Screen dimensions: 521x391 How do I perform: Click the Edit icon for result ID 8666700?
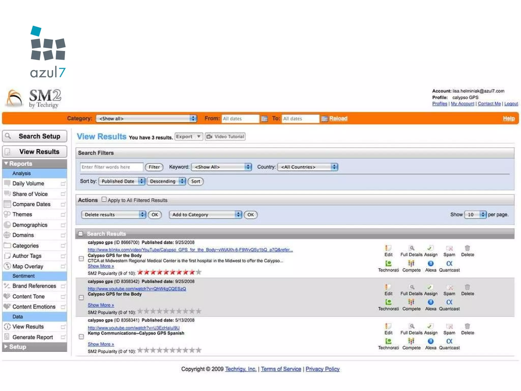click(x=388, y=248)
